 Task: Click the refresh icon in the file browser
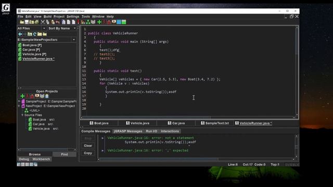point(35,34)
